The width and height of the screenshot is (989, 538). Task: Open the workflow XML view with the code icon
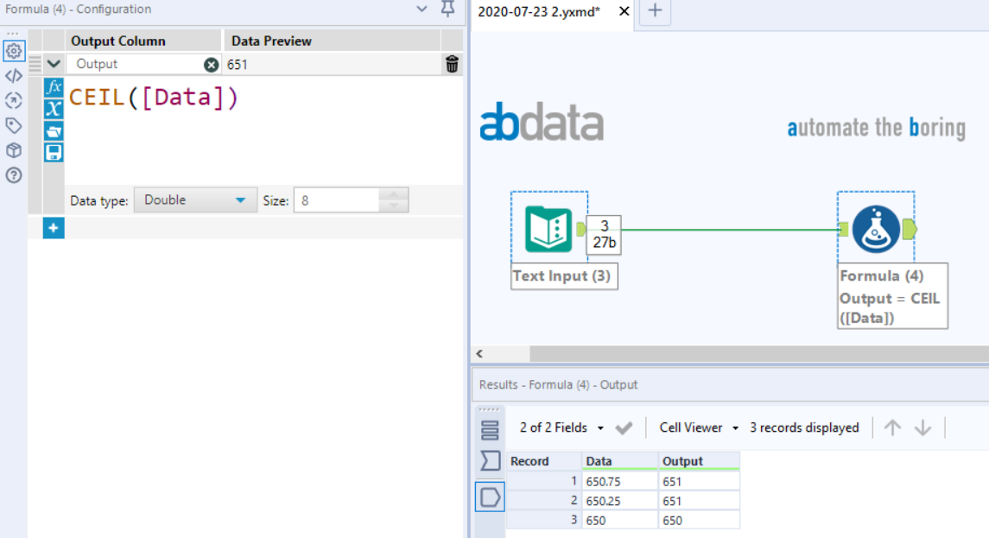point(13,74)
